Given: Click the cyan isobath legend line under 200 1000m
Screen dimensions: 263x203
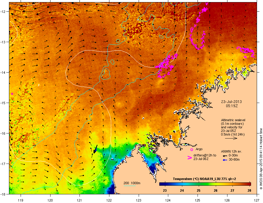Looking at the screenshot, I should tap(129, 186).
